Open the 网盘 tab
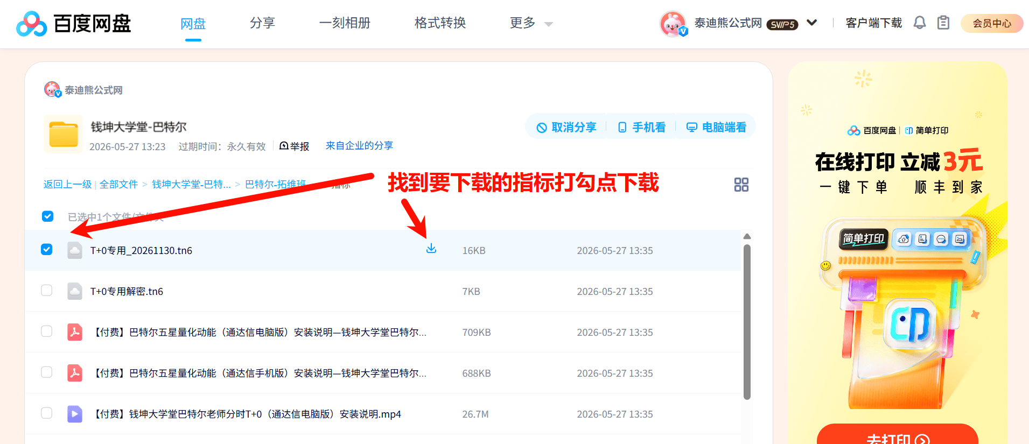The width and height of the screenshot is (1029, 444). tap(193, 24)
